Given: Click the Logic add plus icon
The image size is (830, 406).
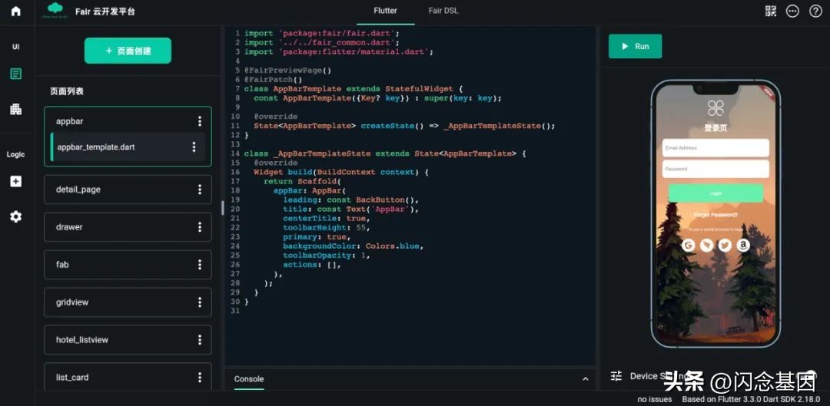Looking at the screenshot, I should click(15, 182).
